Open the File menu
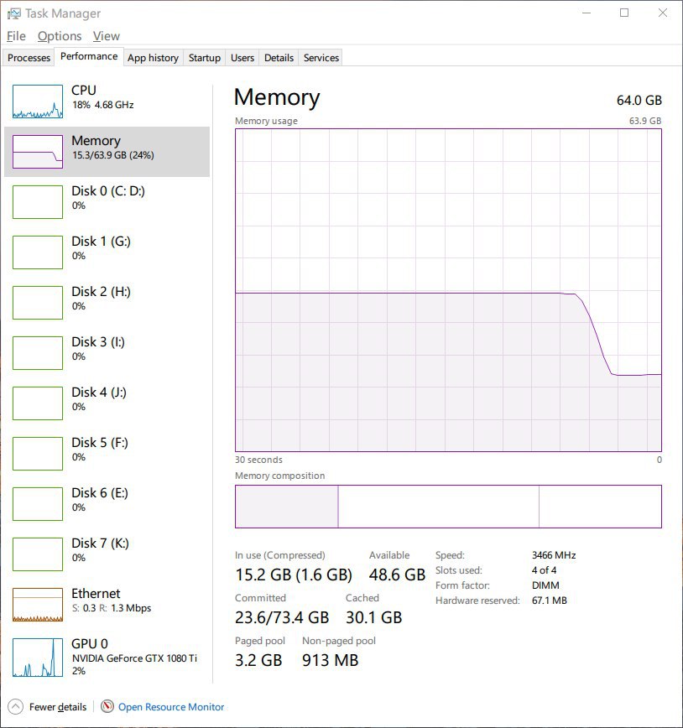Screen dimensions: 683x728 click(16, 36)
